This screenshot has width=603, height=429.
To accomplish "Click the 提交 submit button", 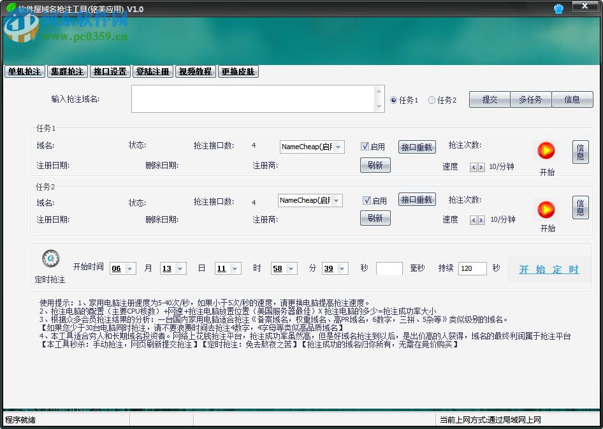I will coord(490,99).
